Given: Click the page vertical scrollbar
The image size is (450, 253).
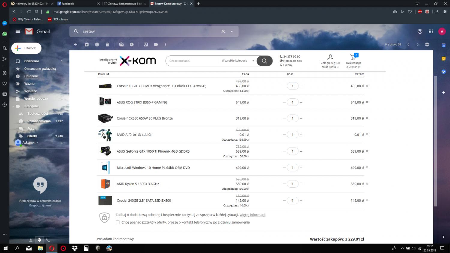Looking at the screenshot, I should coord(435,141).
